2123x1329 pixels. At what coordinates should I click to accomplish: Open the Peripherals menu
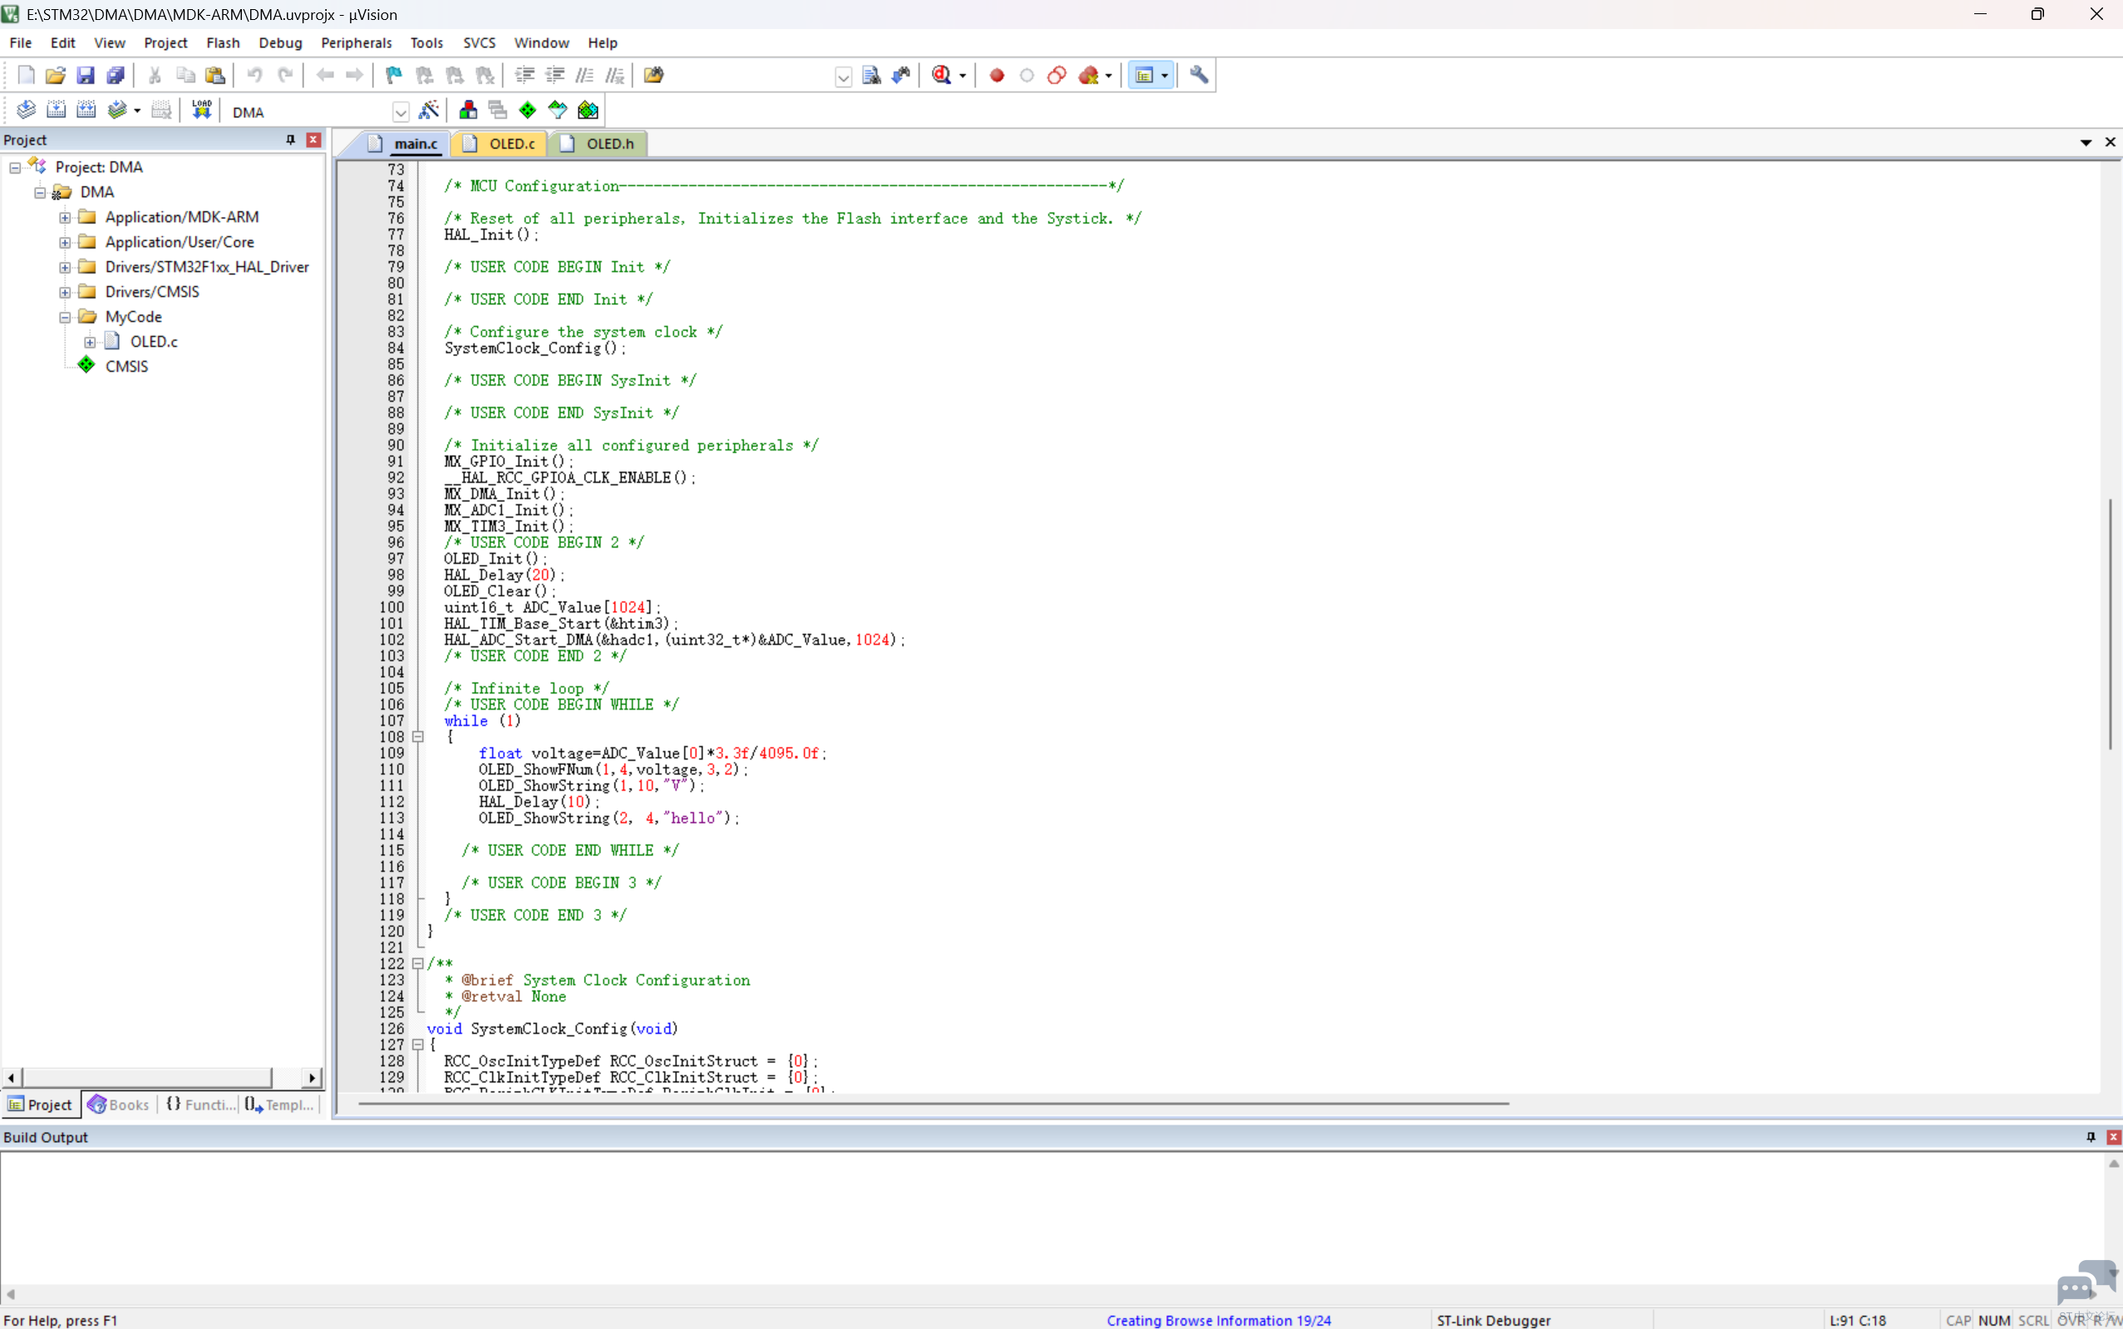pos(356,42)
